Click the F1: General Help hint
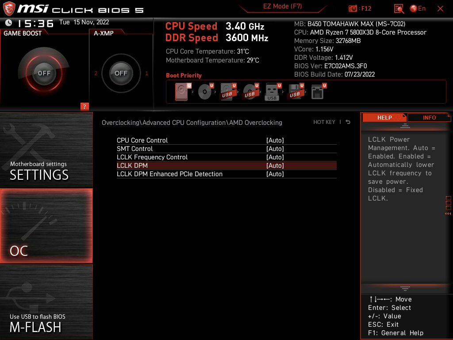 (x=395, y=333)
